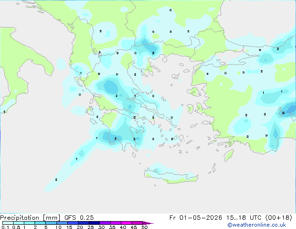
Task: Click the '15' legend scale label
Action: tap(69, 227)
